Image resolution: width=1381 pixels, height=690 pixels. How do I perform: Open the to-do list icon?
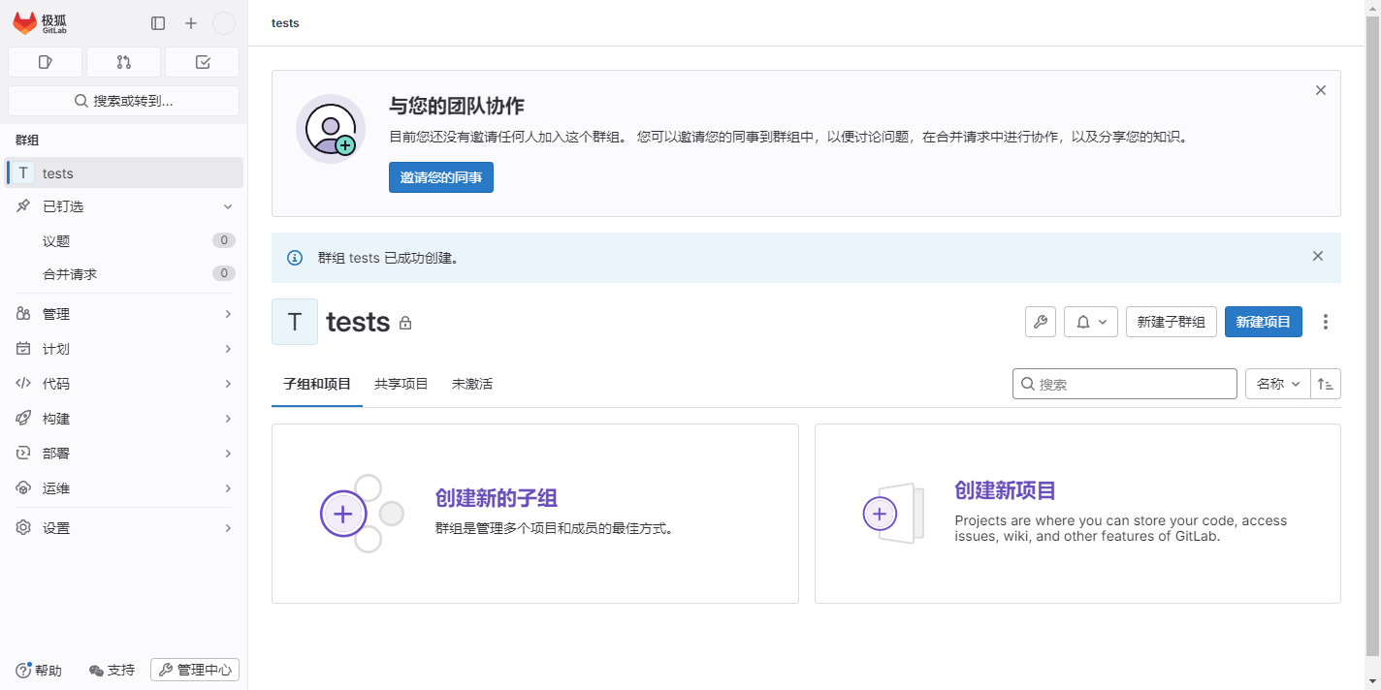[202, 62]
